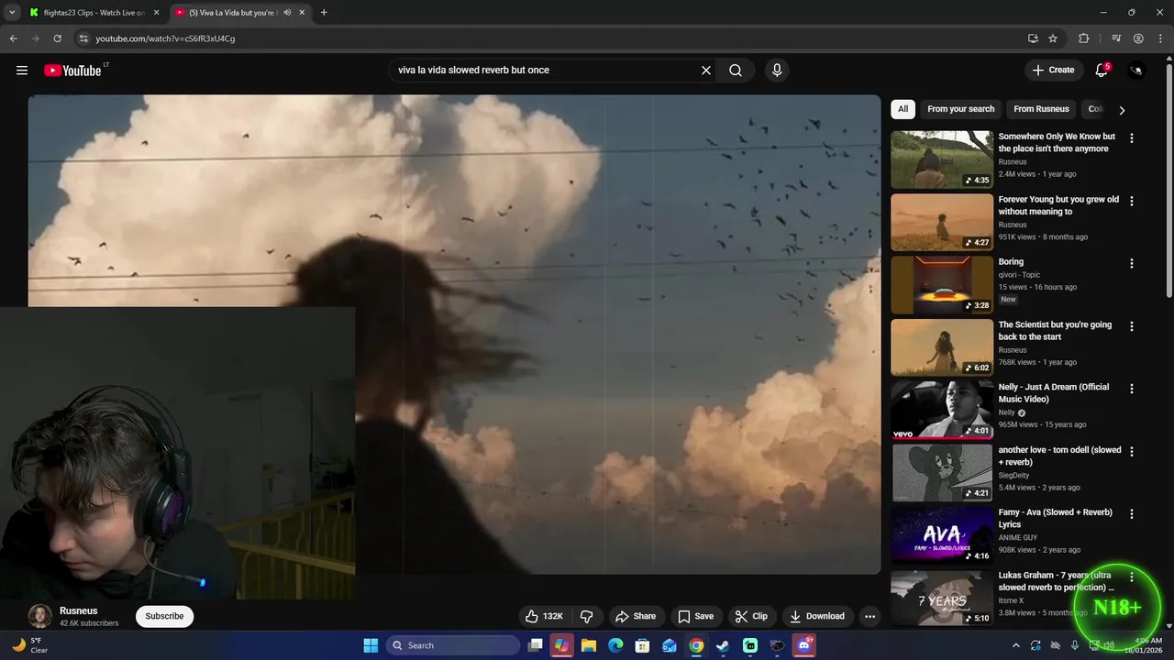Viewport: 1174px width, 660px height.
Task: Open a new browser tab
Action: click(324, 13)
